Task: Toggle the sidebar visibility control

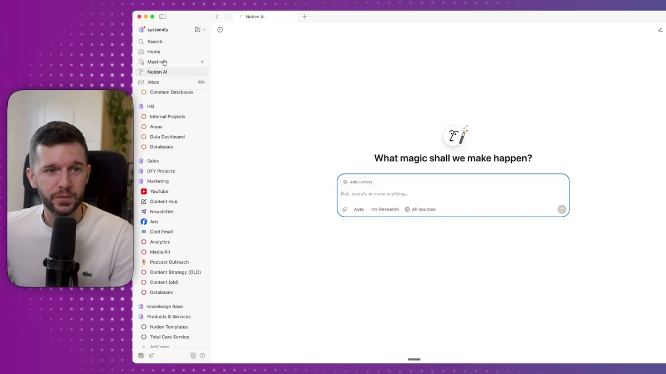Action: pos(162,16)
